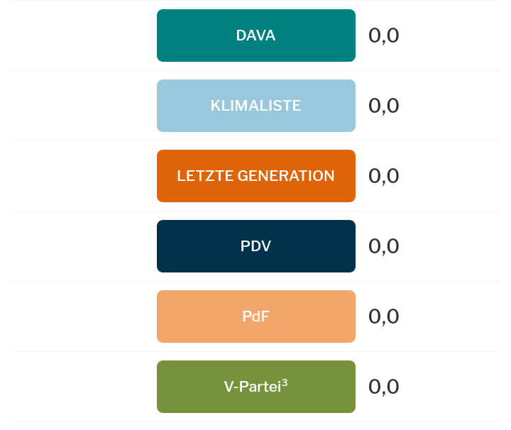This screenshot has width=511, height=430.
Task: Click the DAVA party button
Action: (x=255, y=35)
